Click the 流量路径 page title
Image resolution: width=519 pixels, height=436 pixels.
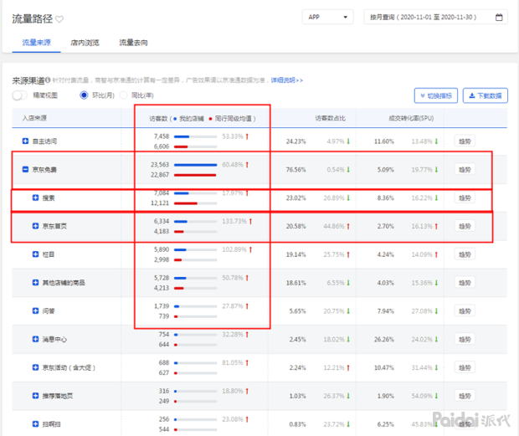point(33,19)
